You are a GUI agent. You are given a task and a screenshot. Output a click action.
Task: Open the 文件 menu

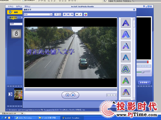tap(10, 6)
